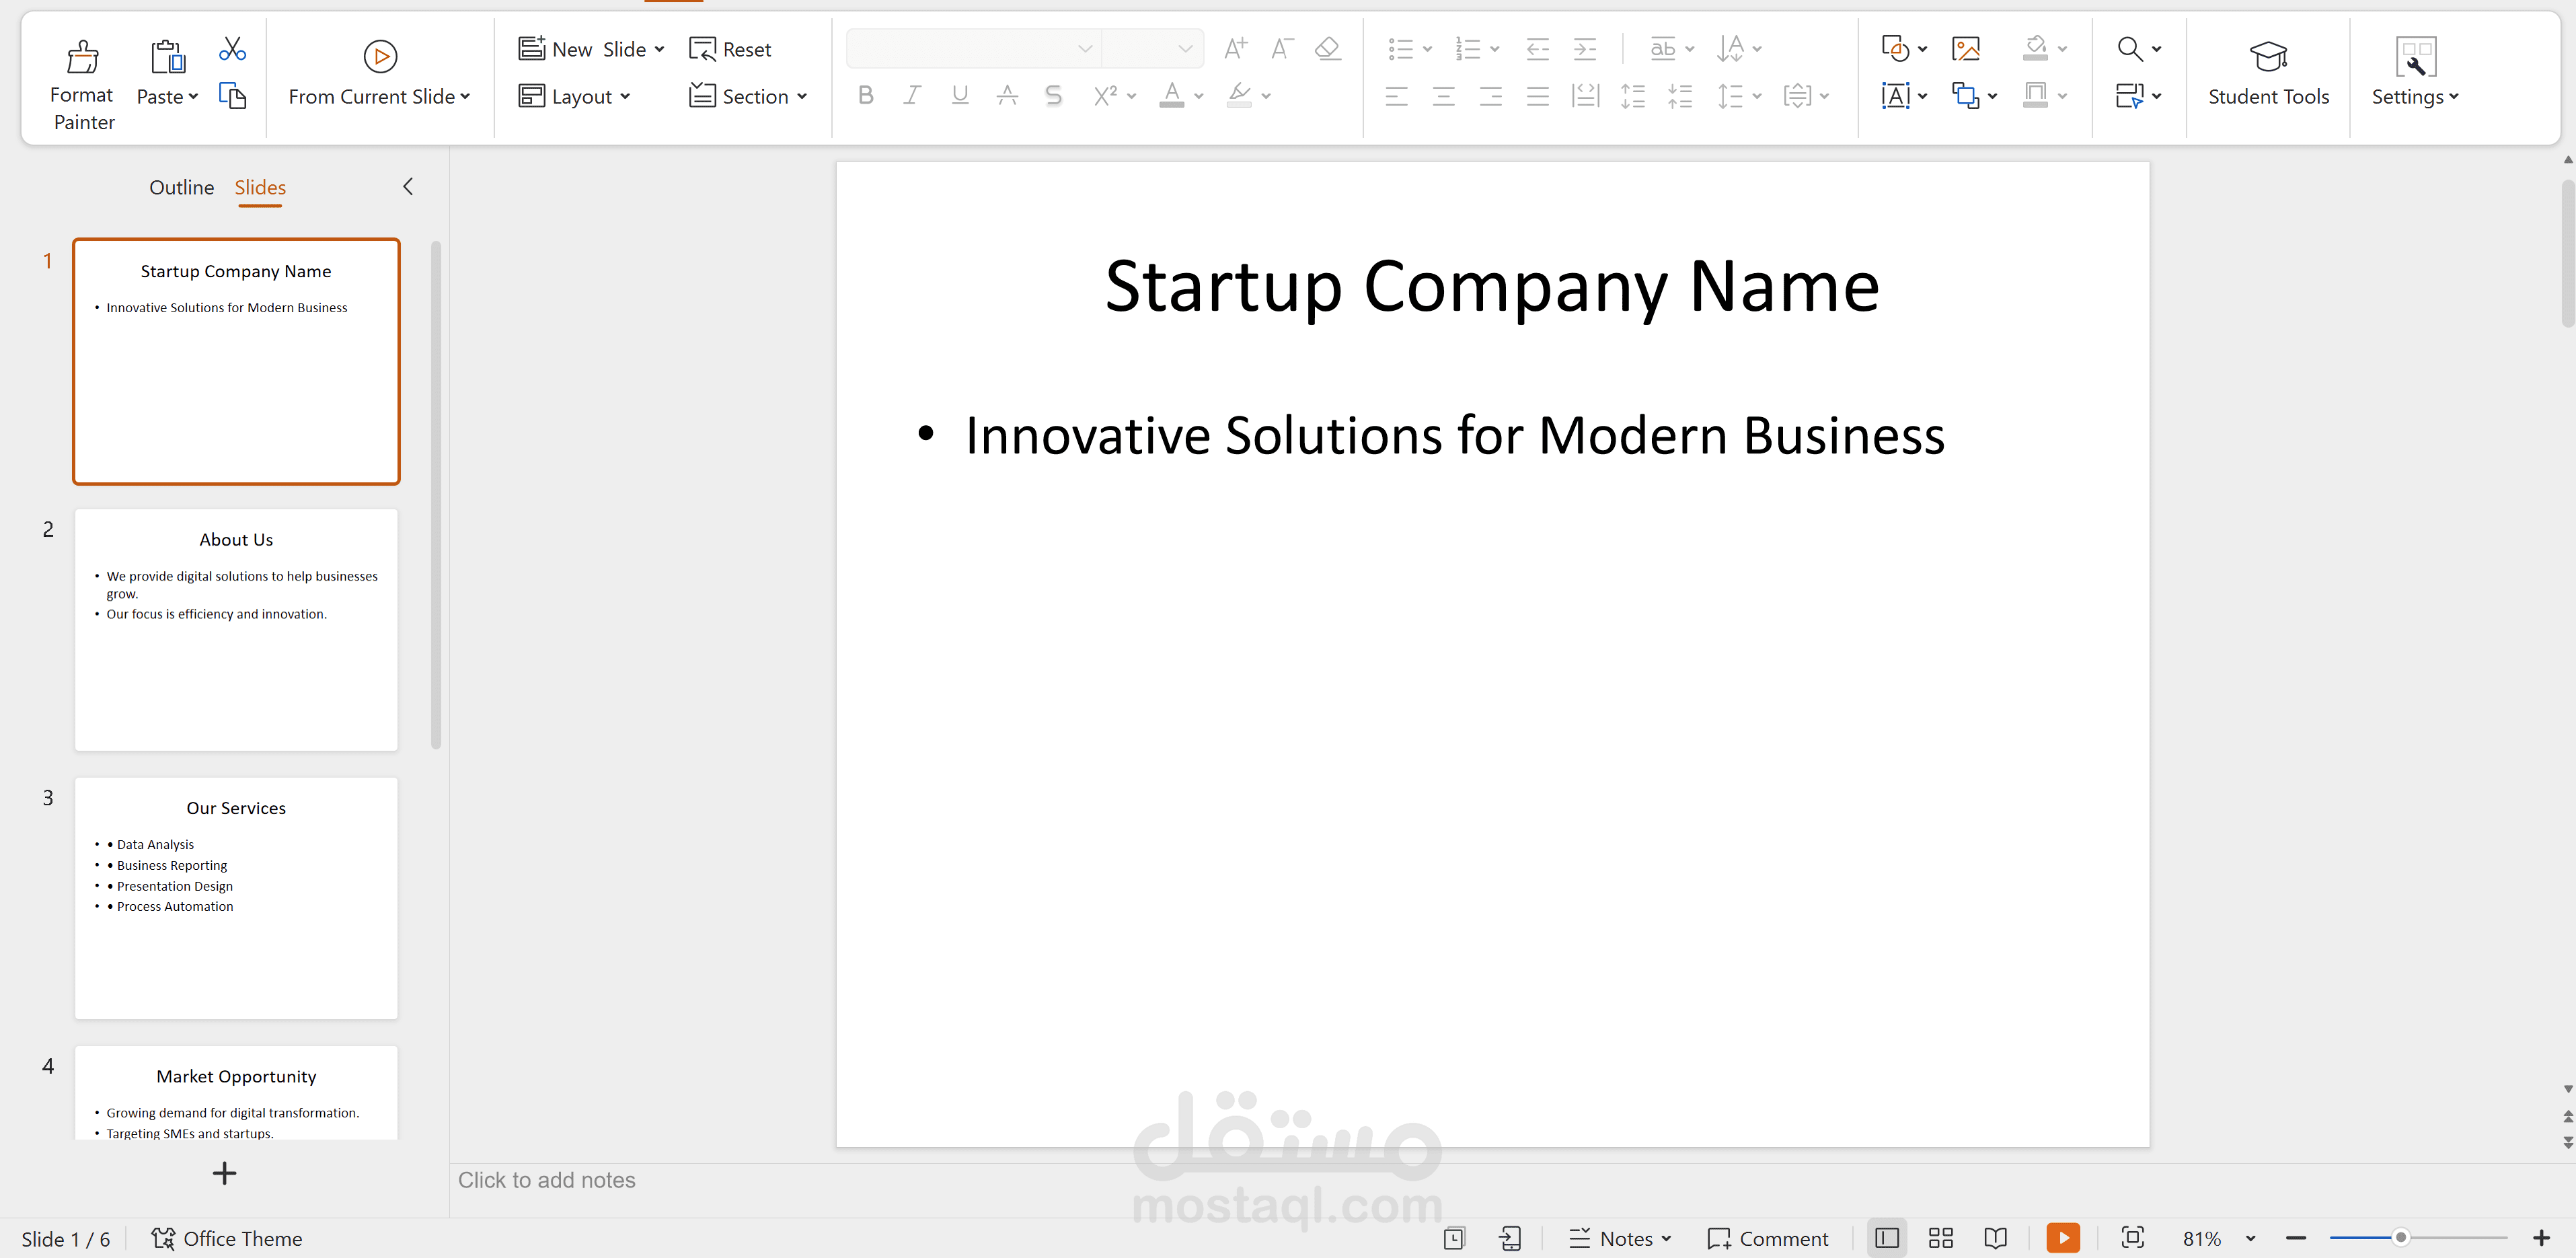Click the Comment button in status bar
This screenshot has height=1258, width=2576.
click(x=1767, y=1238)
